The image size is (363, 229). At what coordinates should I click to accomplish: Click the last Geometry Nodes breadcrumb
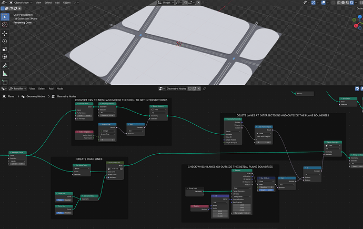tap(64, 96)
